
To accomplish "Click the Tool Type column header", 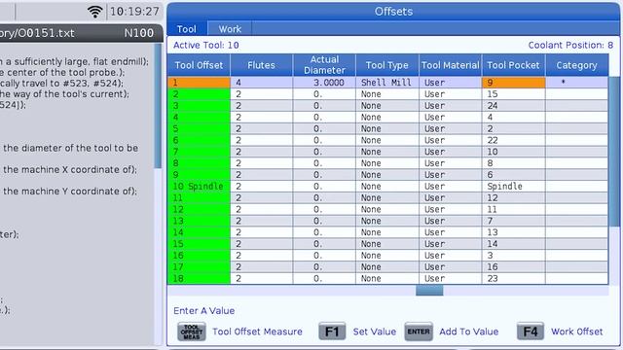I will point(387,65).
